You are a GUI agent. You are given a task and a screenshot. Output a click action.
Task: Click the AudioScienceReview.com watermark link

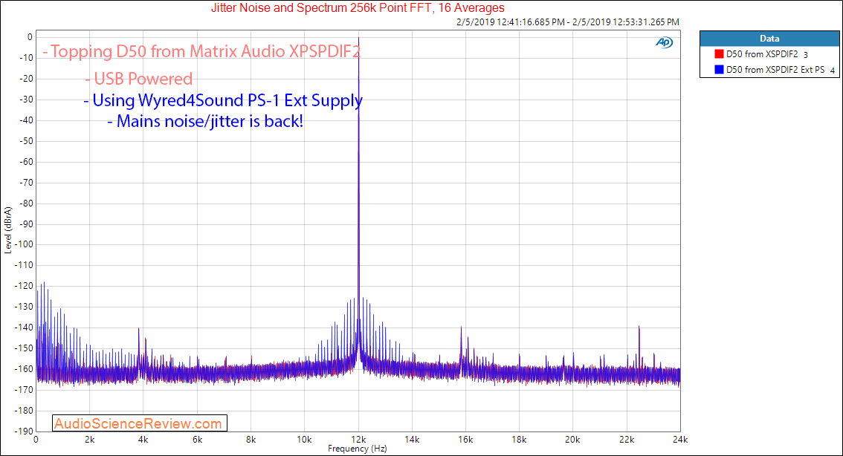pos(139,423)
